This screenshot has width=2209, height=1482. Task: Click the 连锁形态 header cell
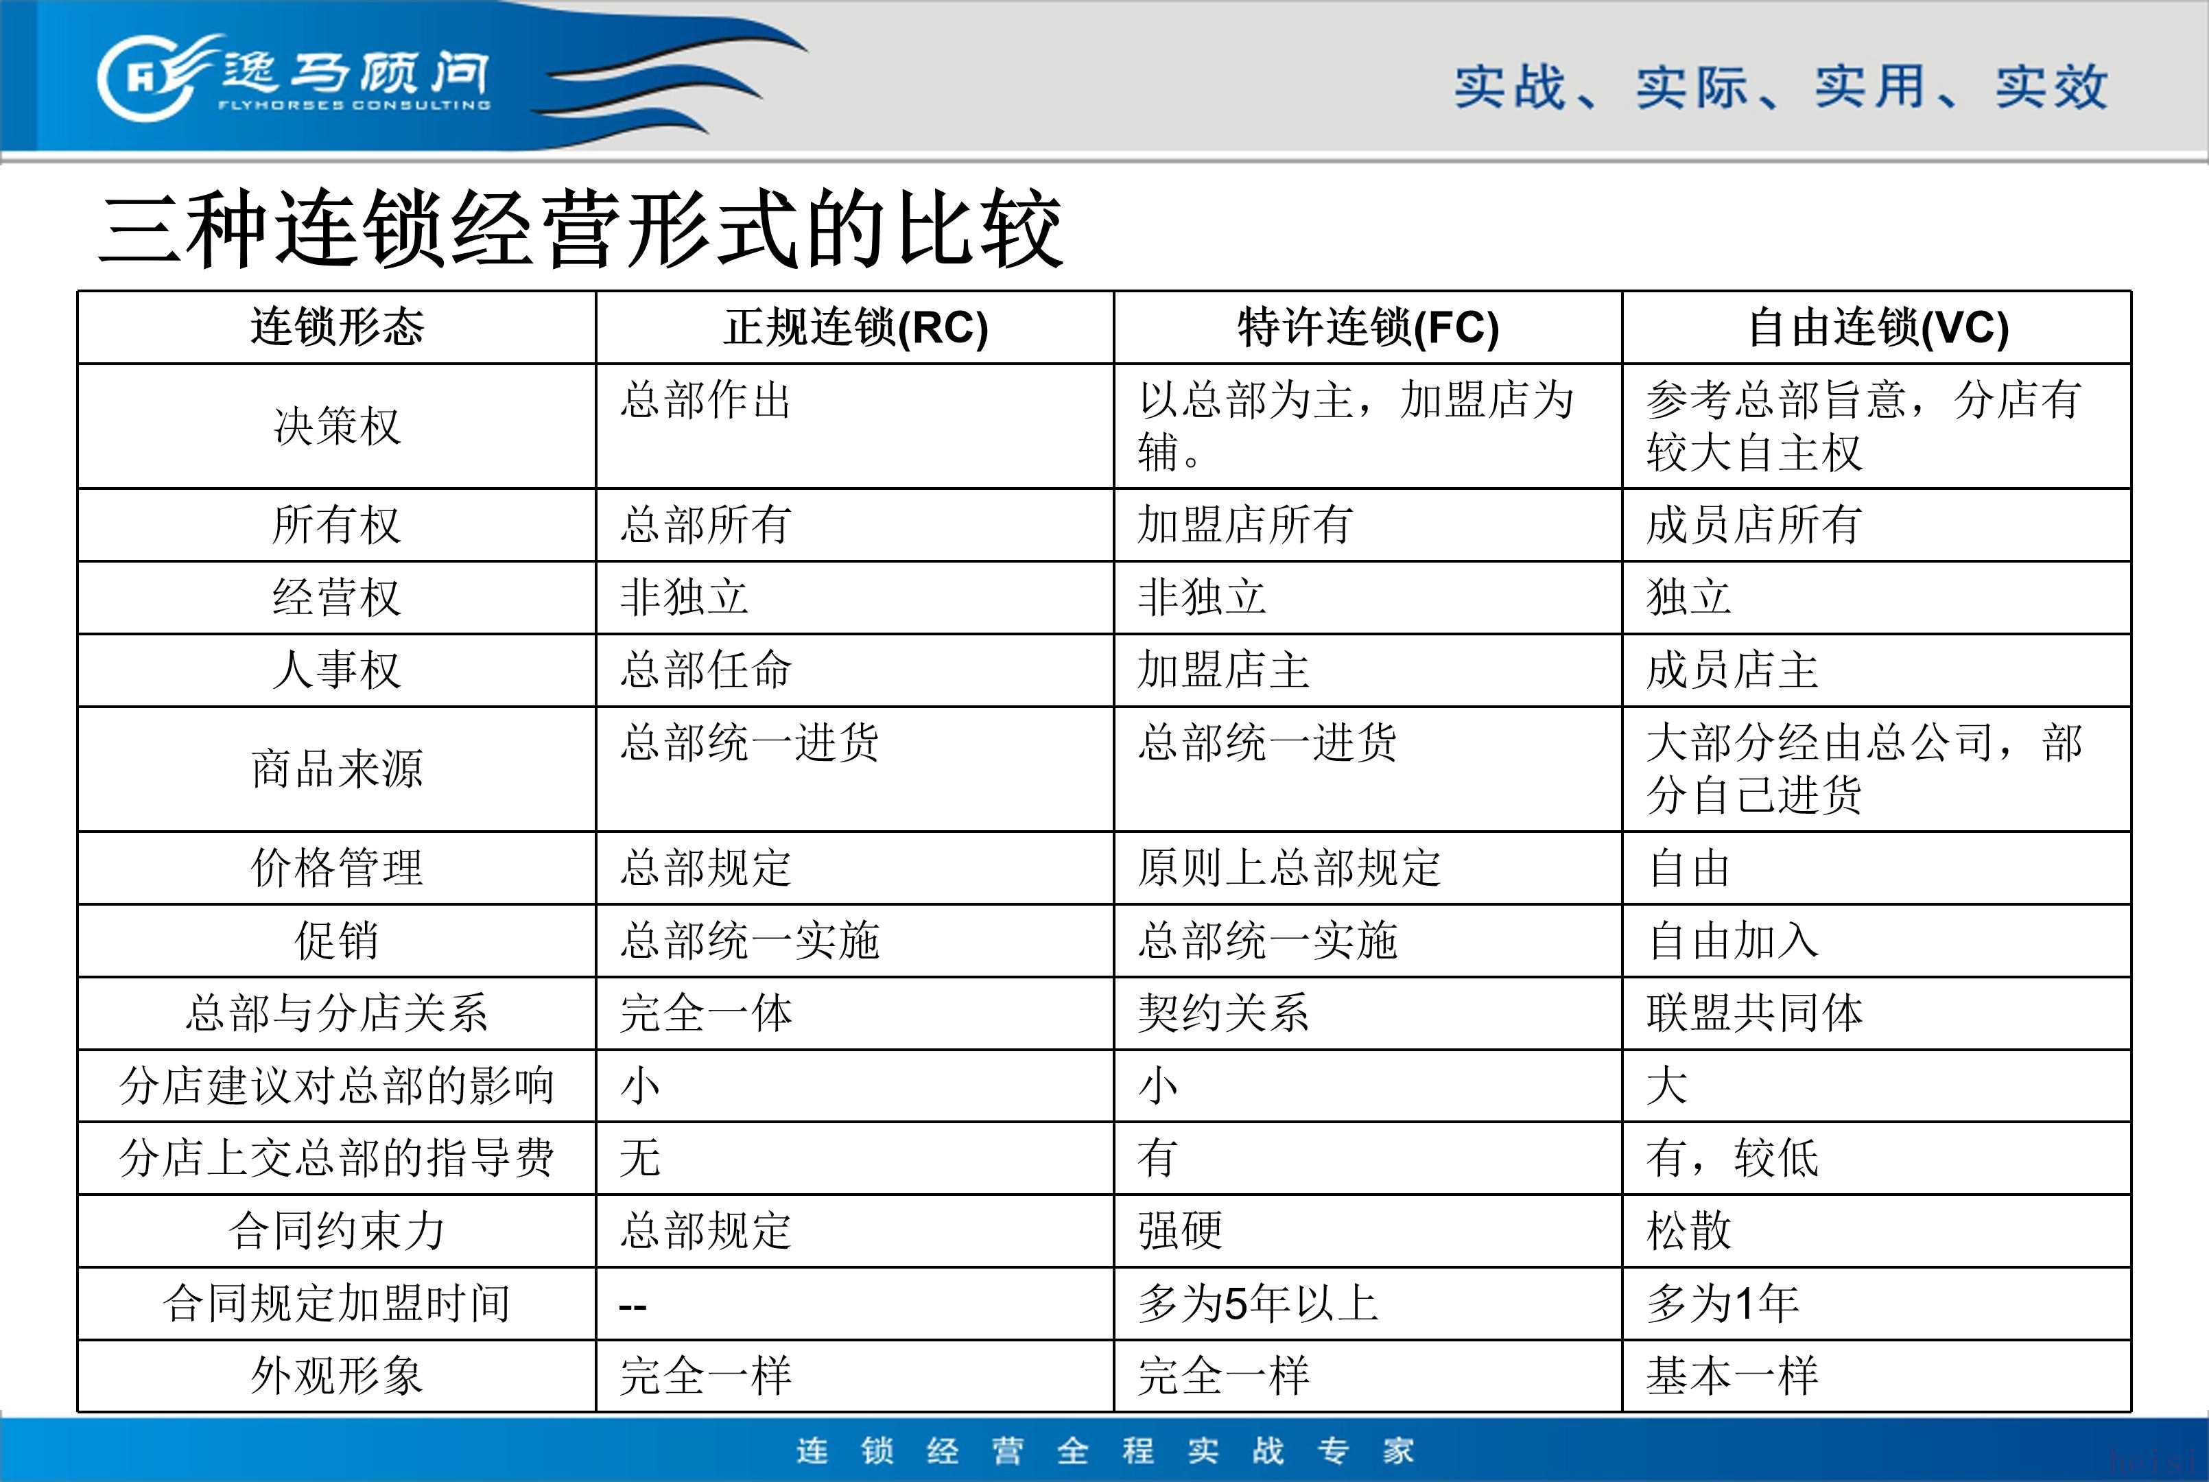tap(336, 327)
